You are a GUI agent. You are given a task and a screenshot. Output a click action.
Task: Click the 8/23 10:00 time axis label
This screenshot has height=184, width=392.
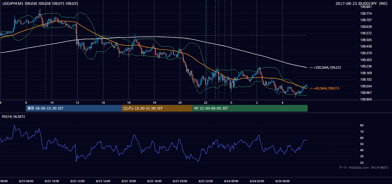pos(52,181)
